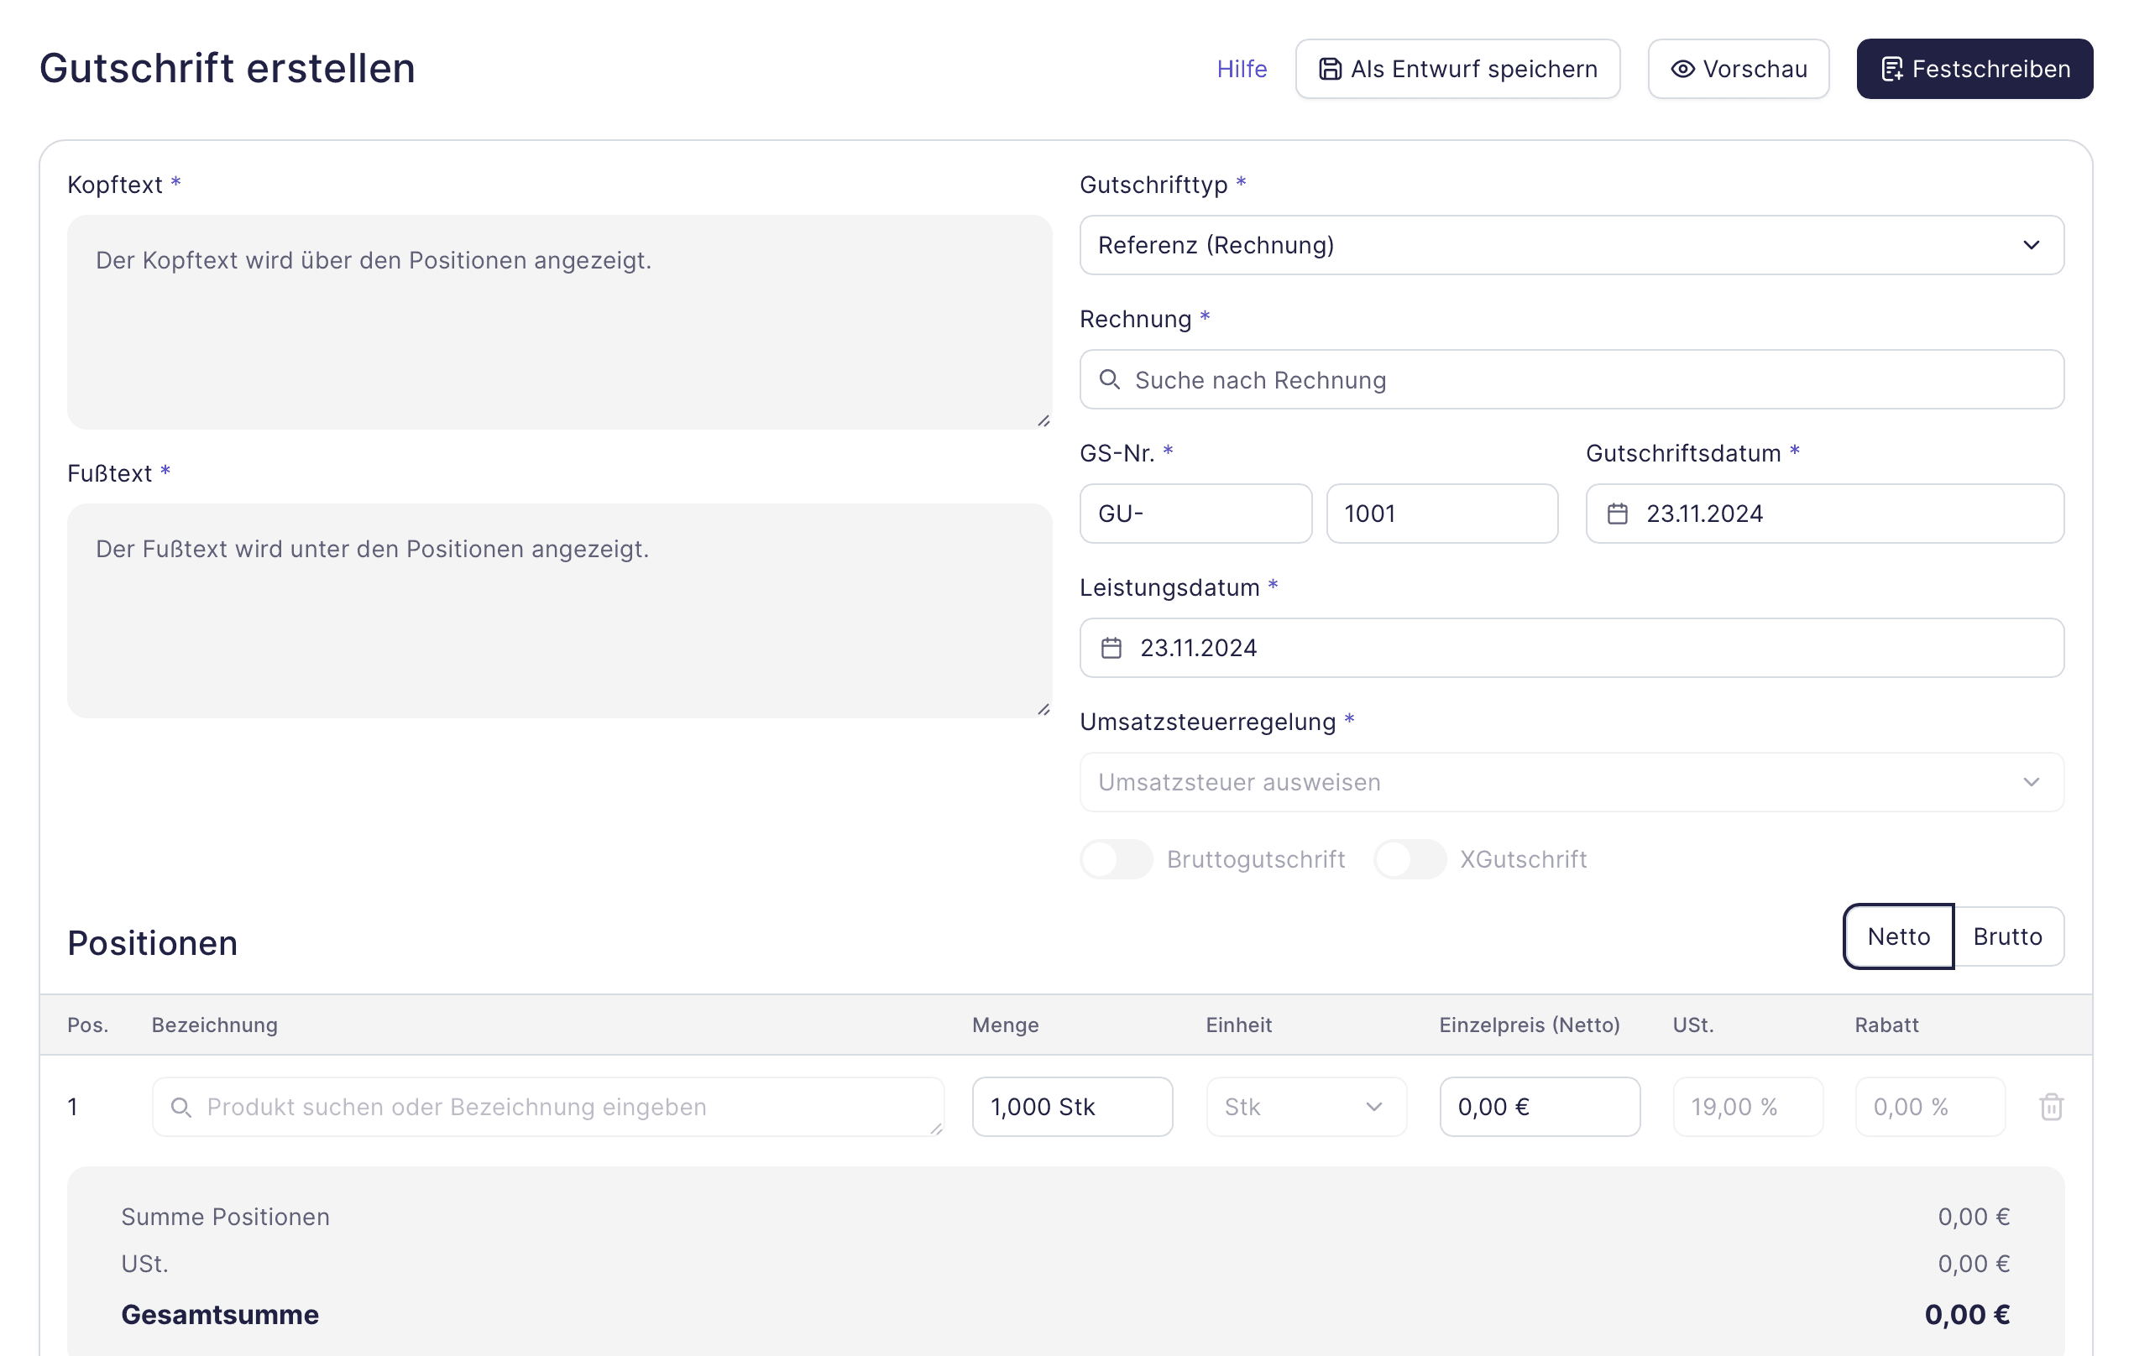This screenshot has width=2134, height=1356.
Task: Click the Umsatzsteuerregelung chevron arrow
Action: click(2032, 782)
